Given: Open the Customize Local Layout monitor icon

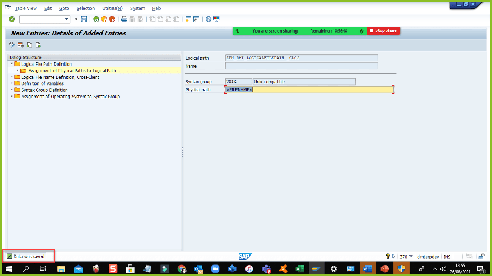Looking at the screenshot, I should (x=216, y=19).
